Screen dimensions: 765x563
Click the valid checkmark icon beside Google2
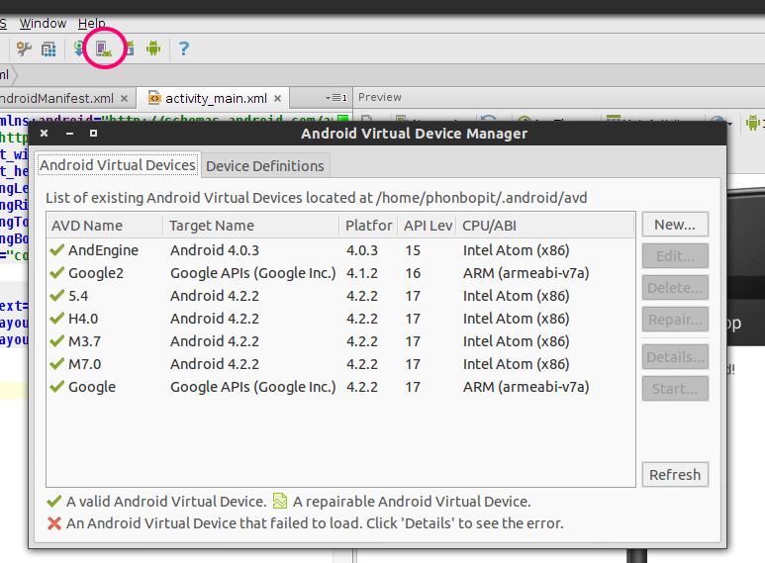pos(57,273)
